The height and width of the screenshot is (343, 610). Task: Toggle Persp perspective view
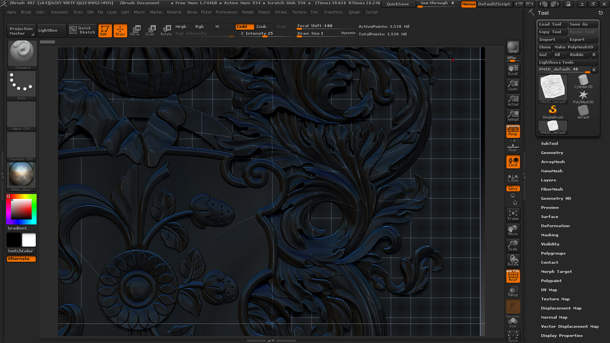coord(513,131)
